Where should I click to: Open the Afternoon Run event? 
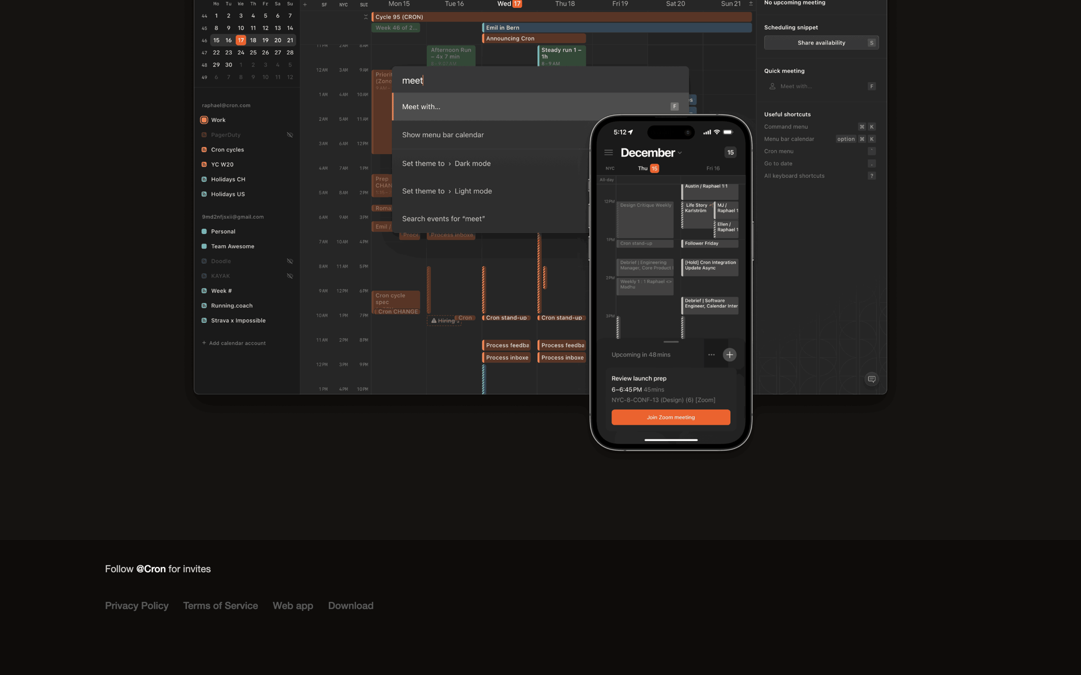point(451,56)
